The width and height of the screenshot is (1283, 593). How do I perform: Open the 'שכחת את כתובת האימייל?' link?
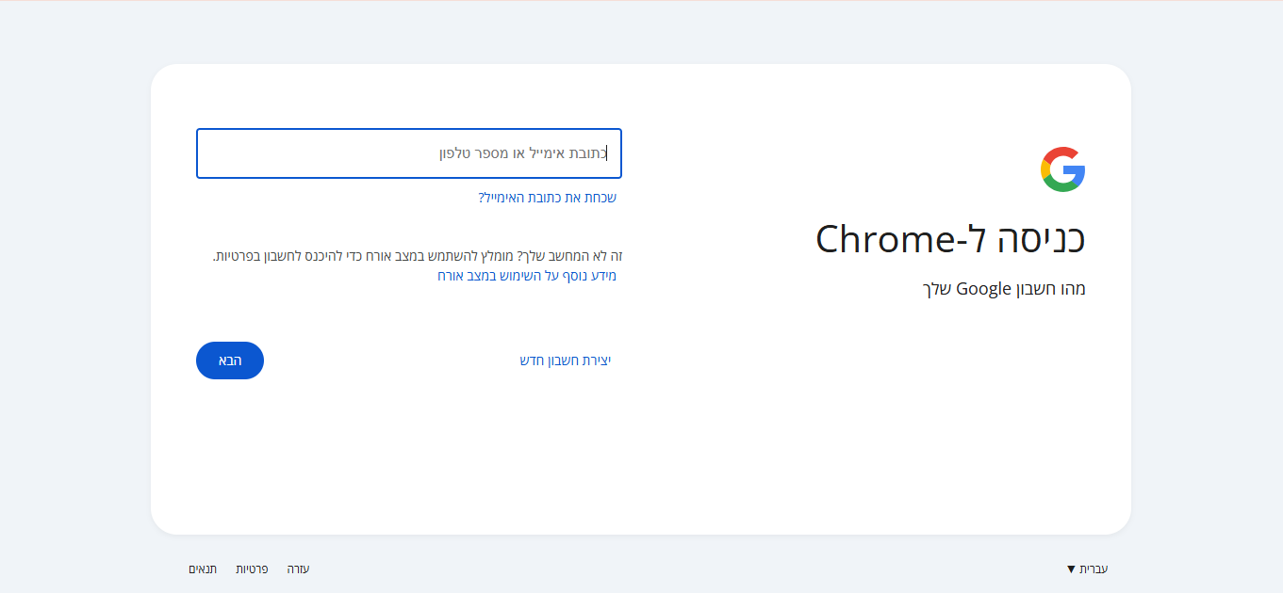pos(547,198)
